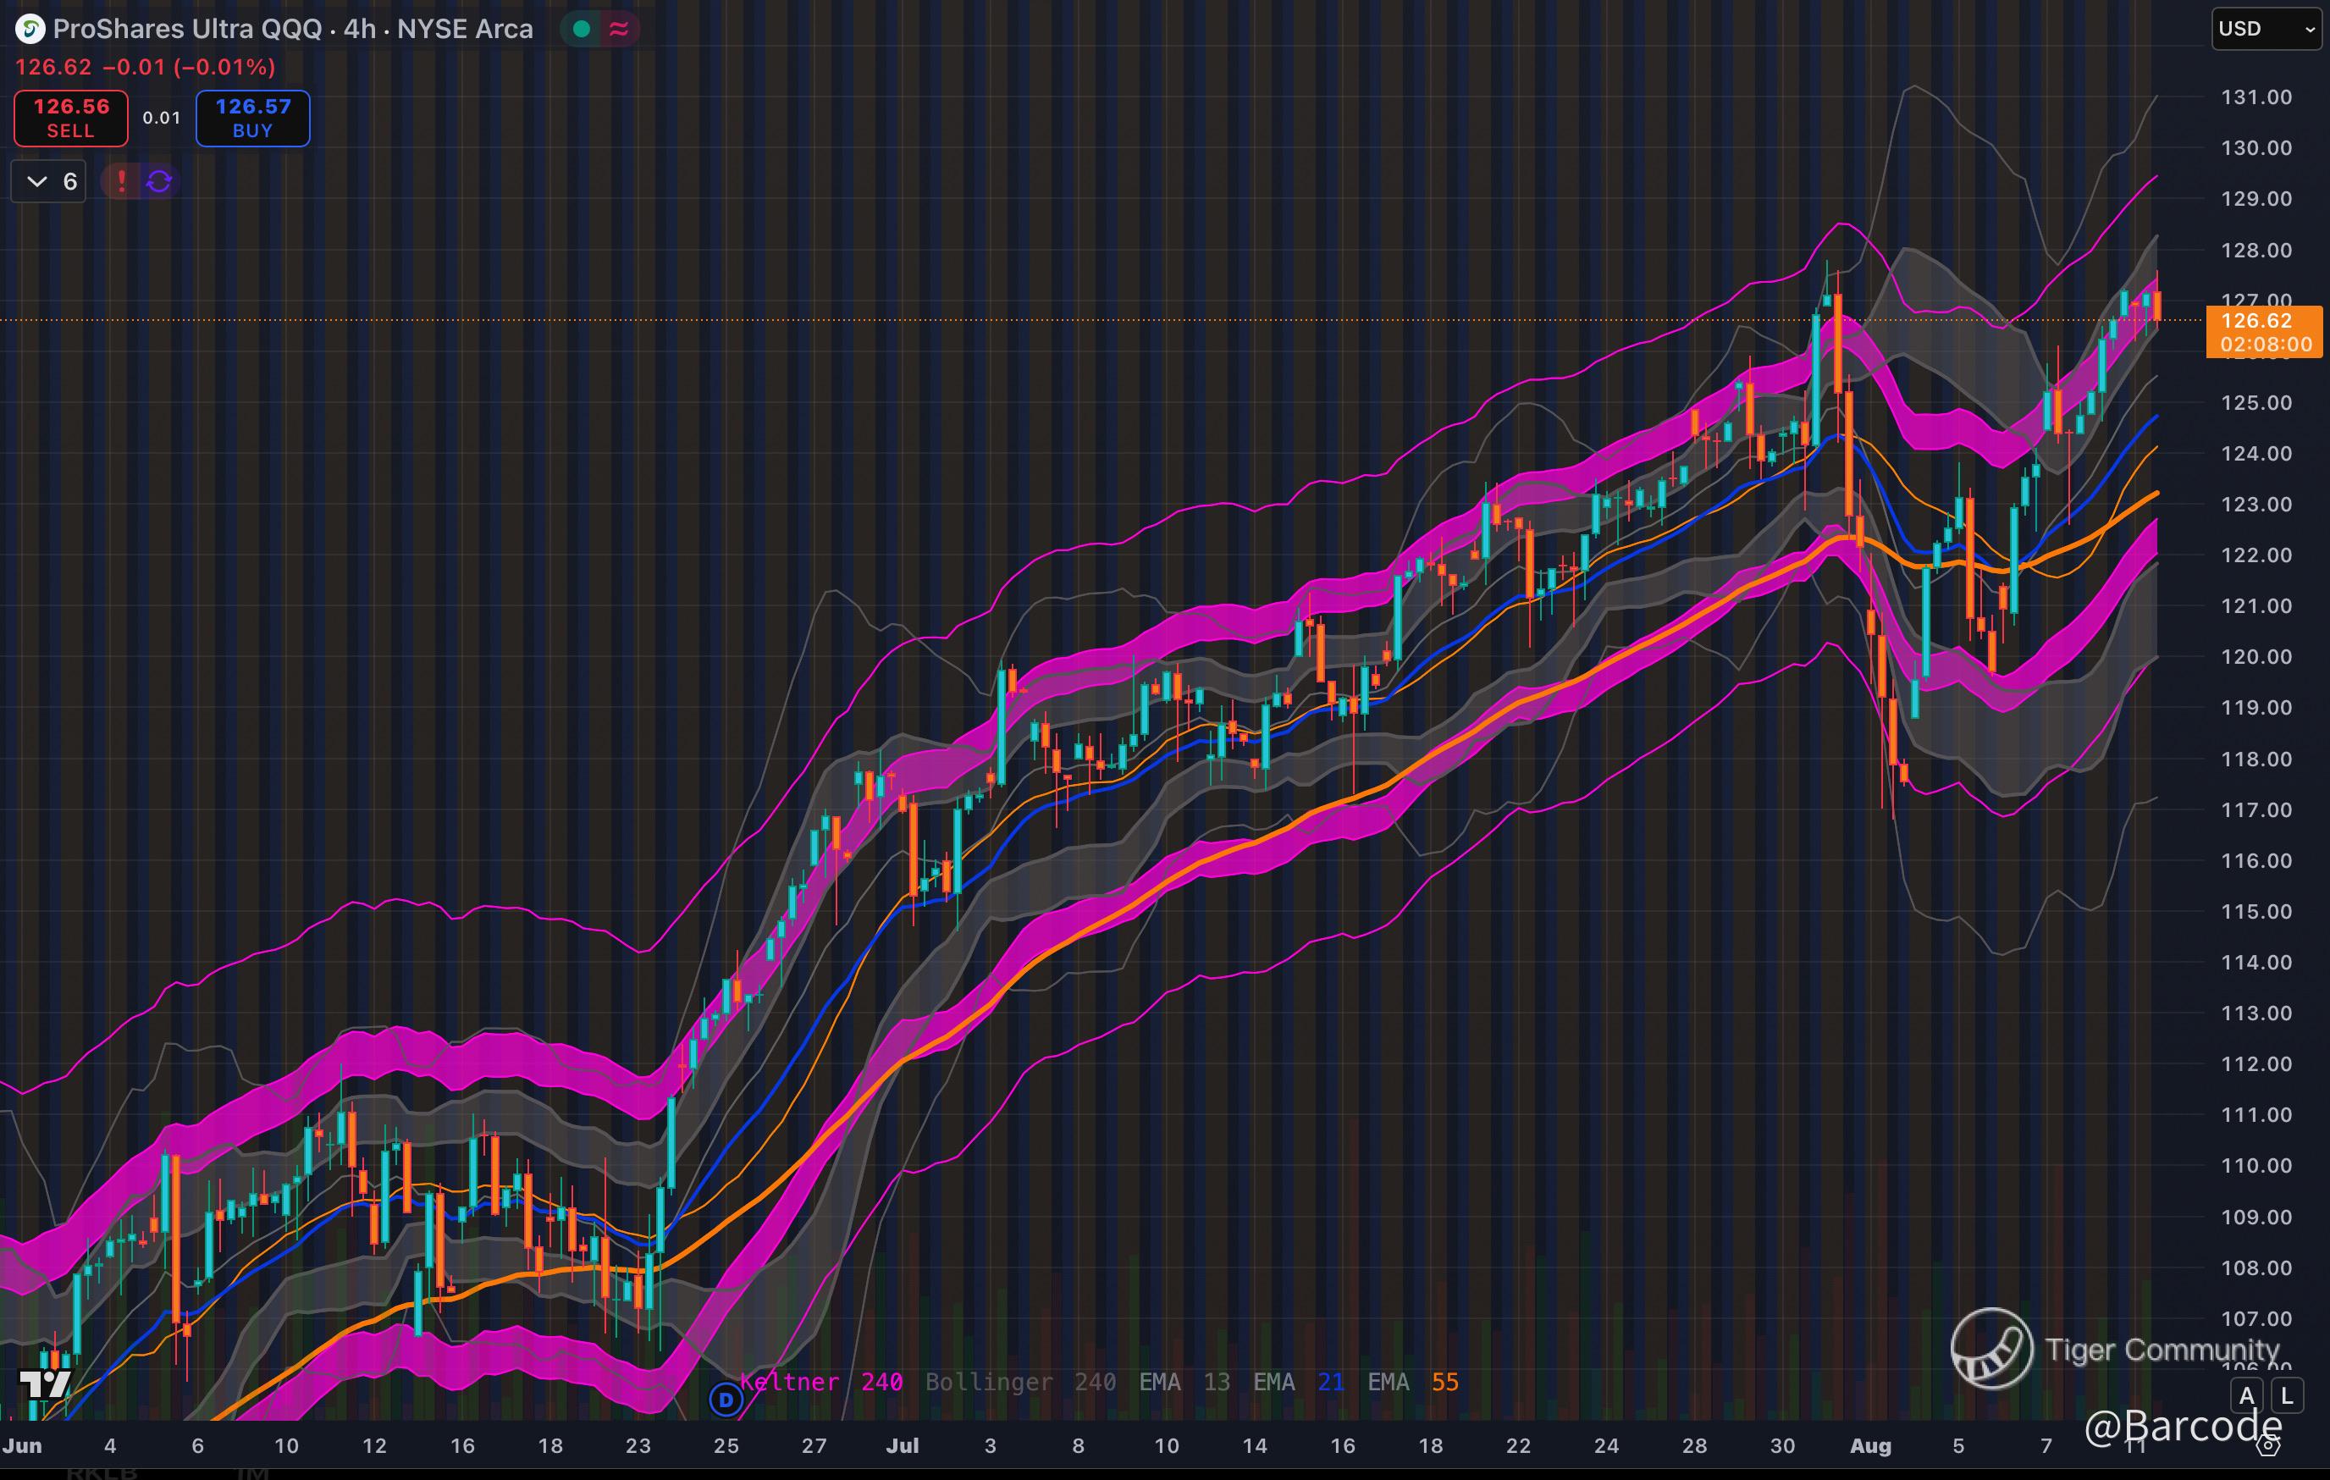Click the EMA 55 indicator label
Screen dimensions: 2330x1480
(x=1413, y=1381)
